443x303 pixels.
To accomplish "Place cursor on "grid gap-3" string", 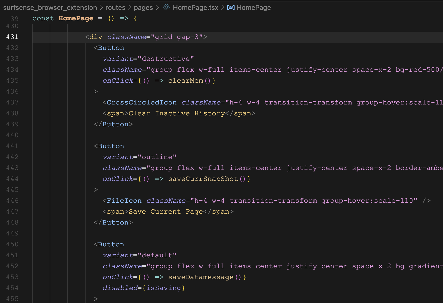I will click(x=177, y=37).
